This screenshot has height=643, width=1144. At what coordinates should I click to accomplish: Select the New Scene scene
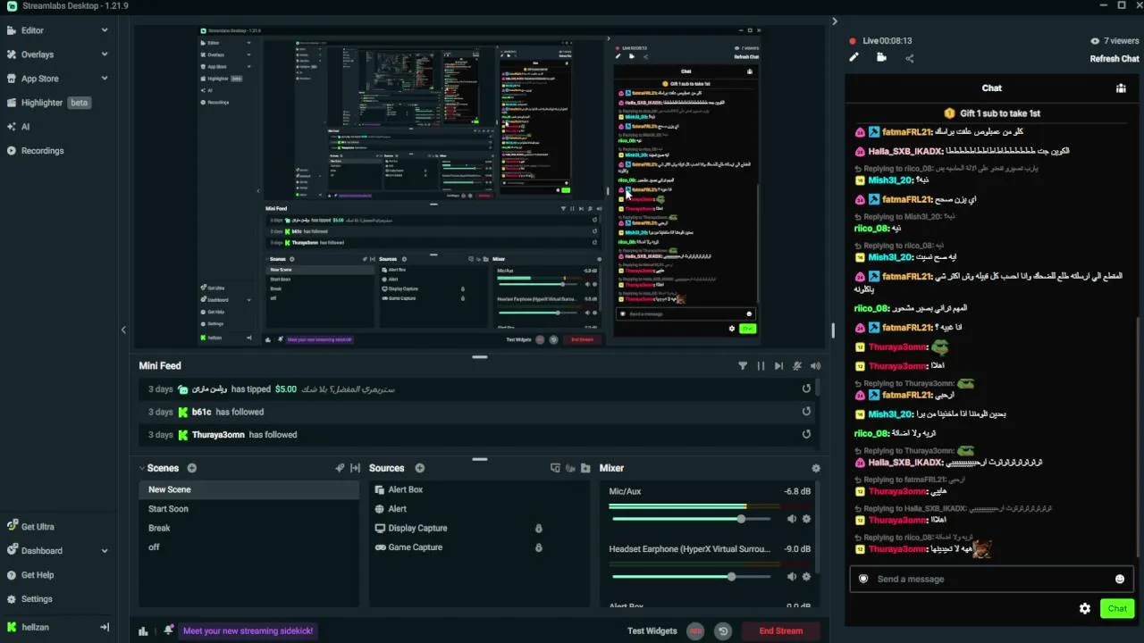coord(249,489)
